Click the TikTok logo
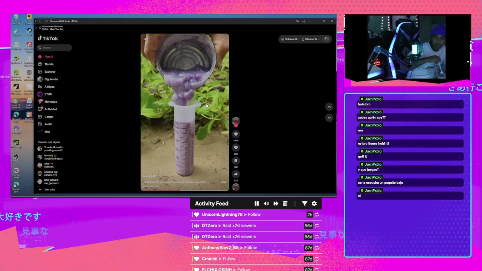482x271 pixels. pyautogui.click(x=48, y=38)
